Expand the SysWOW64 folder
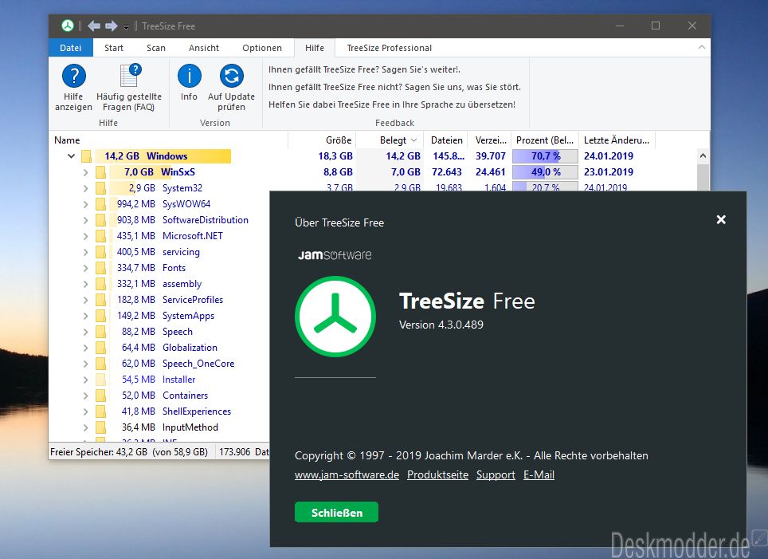This screenshot has height=559, width=768. point(85,204)
